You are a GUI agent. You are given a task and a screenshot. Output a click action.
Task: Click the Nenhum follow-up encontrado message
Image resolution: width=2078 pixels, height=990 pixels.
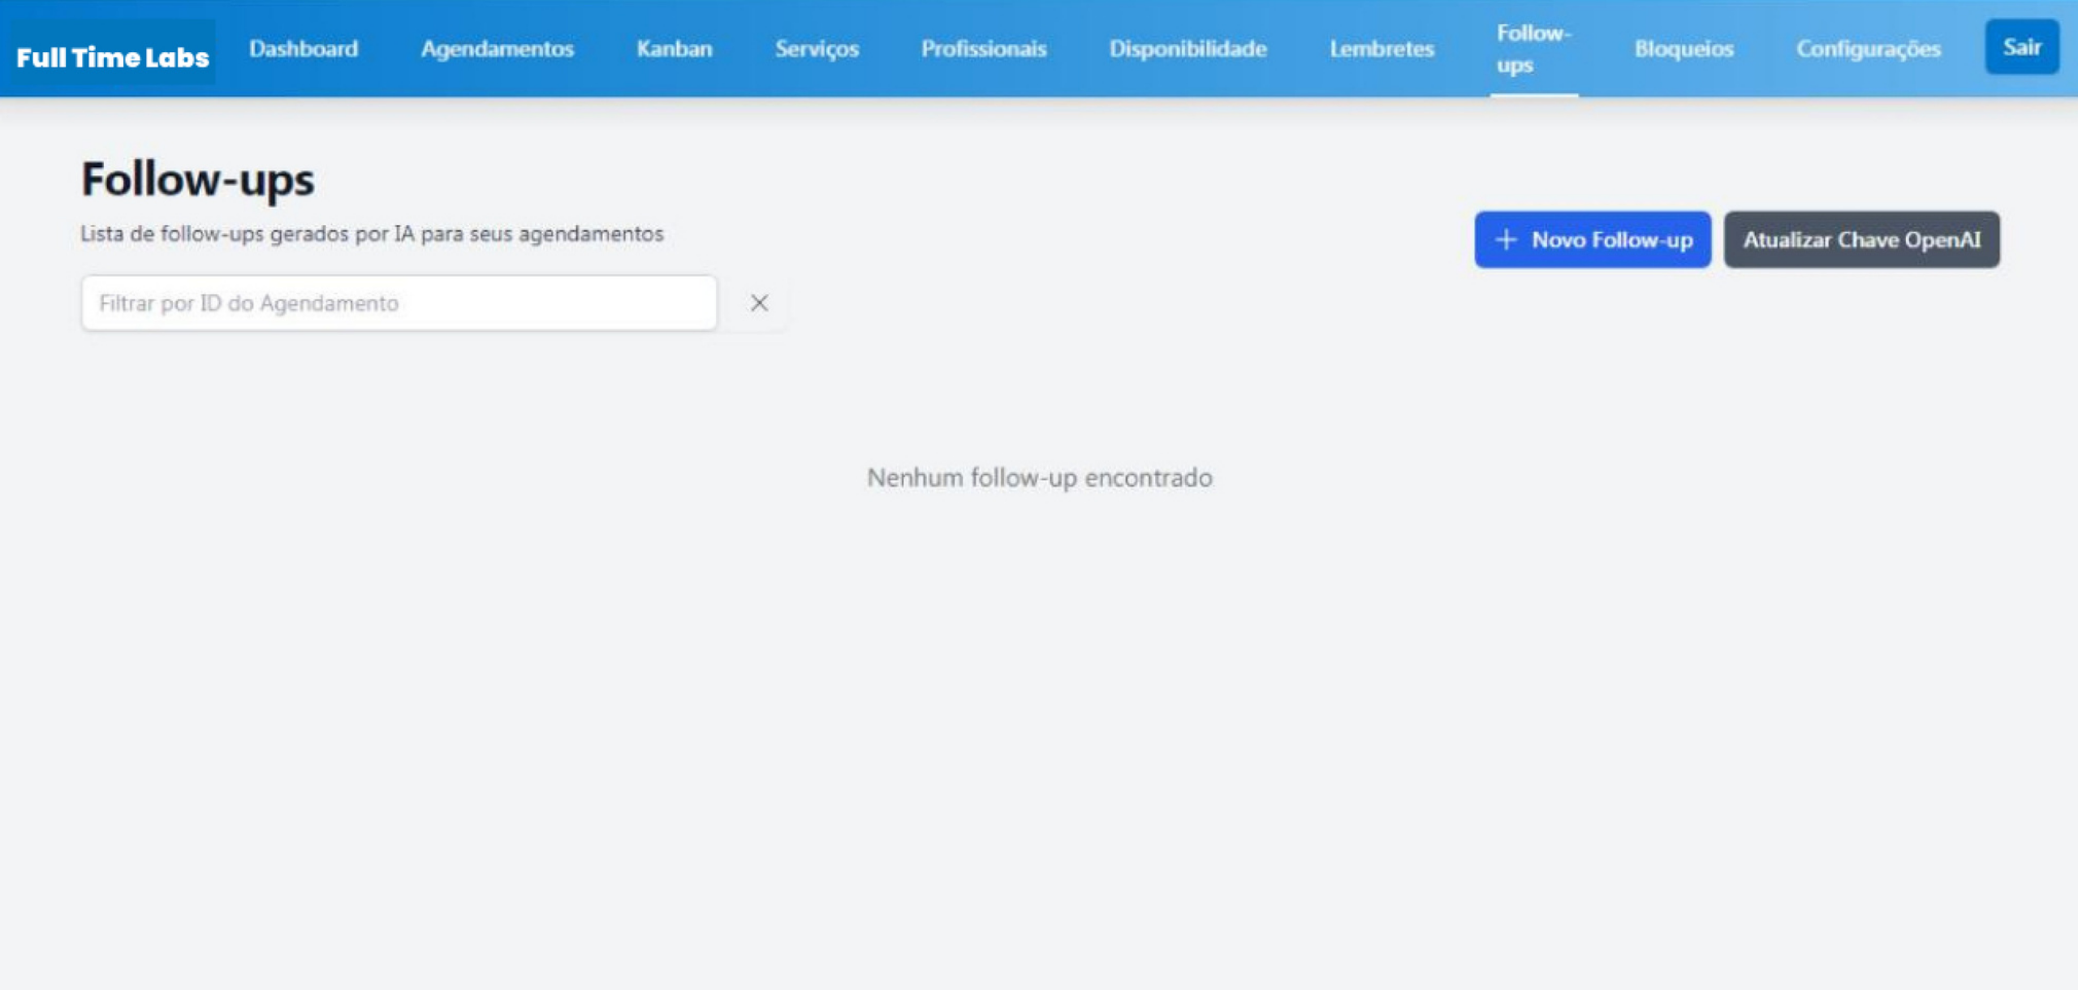tap(1039, 477)
